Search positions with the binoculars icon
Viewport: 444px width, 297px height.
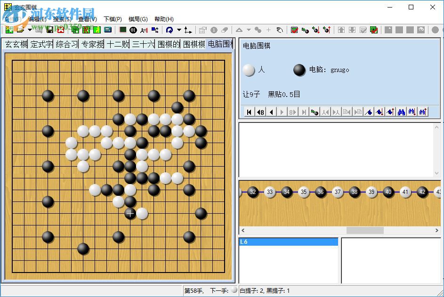[401, 112]
